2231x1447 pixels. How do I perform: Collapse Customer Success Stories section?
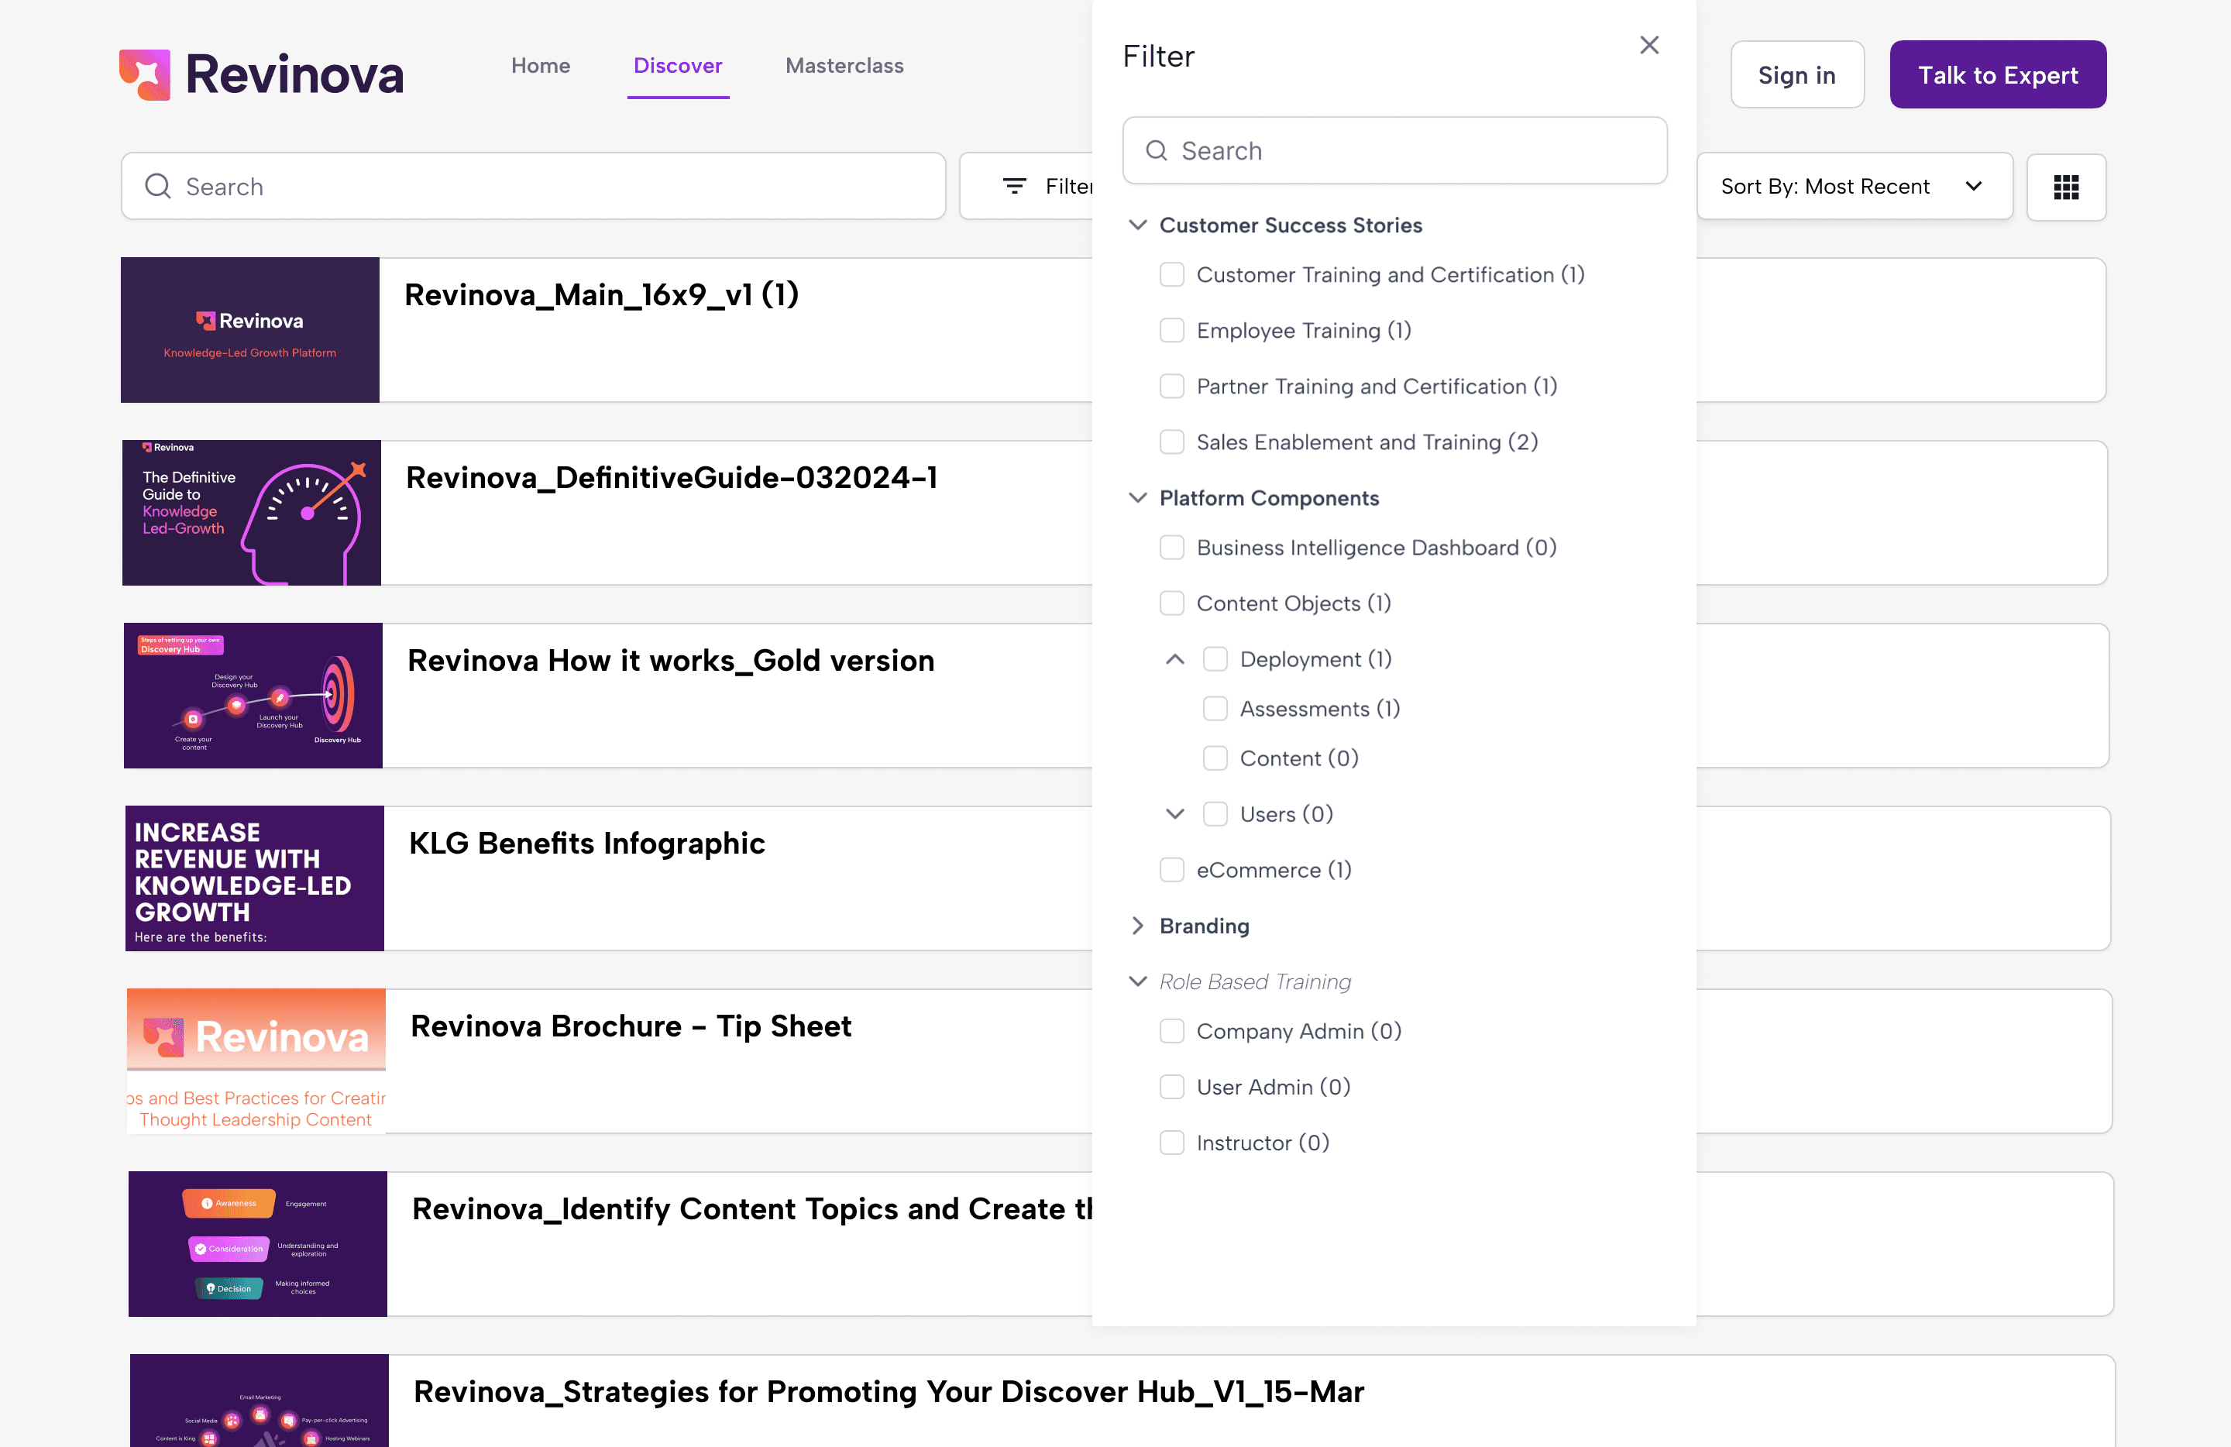click(1137, 225)
